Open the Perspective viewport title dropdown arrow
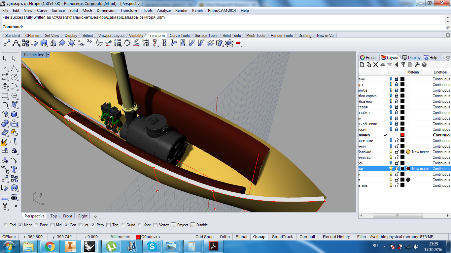451x253 pixels. [48, 55]
